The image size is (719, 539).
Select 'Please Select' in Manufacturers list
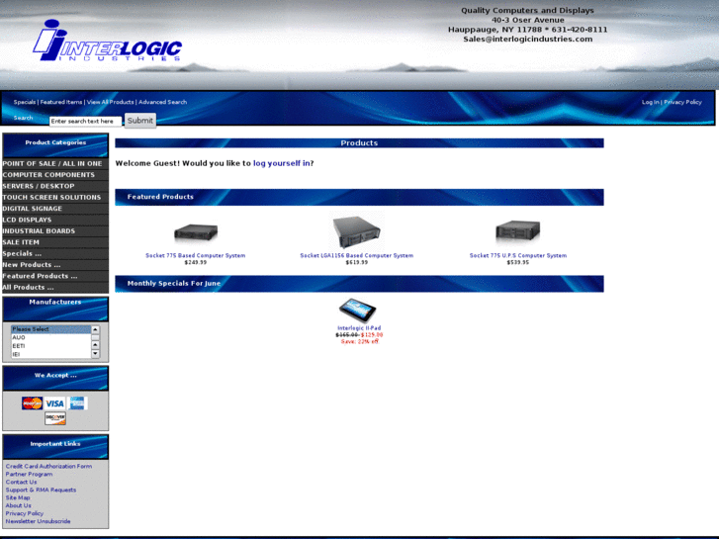(x=50, y=329)
